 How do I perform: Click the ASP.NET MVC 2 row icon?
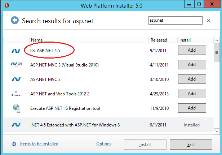pos(16,79)
